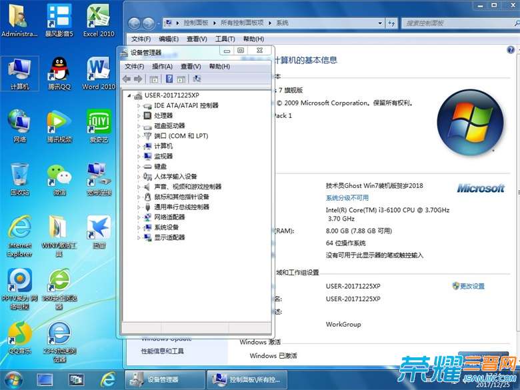Click Device Manager back arrow toolbar icon

click(x=127, y=79)
